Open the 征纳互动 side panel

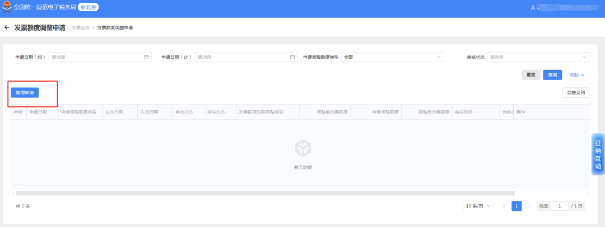tap(598, 154)
